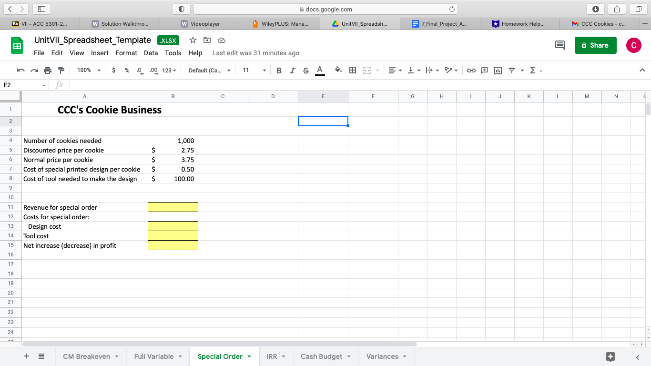This screenshot has height=366, width=651.
Task: Open the Format menu
Action: [126, 53]
